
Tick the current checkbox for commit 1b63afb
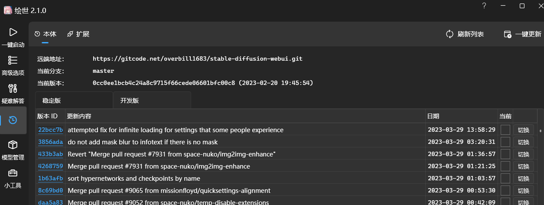[x=505, y=179]
